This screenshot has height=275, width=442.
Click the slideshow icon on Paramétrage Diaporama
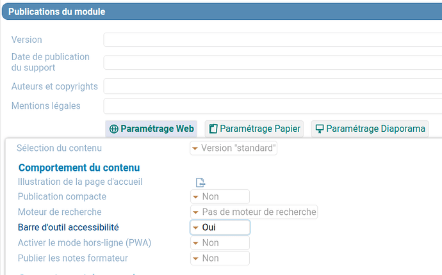pyautogui.click(x=320, y=129)
